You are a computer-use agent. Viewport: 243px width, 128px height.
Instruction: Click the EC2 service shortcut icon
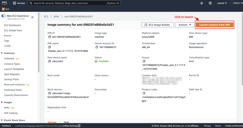3,9
